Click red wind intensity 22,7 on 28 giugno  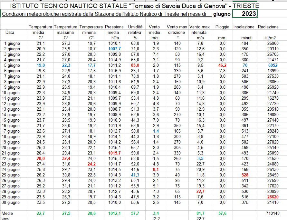[200, 192]
